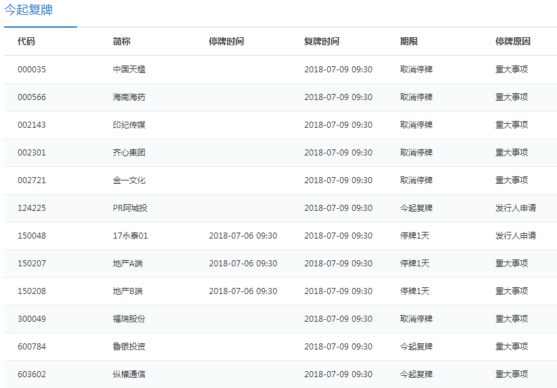Click the 简称 column header
557x388 pixels.
122,41
